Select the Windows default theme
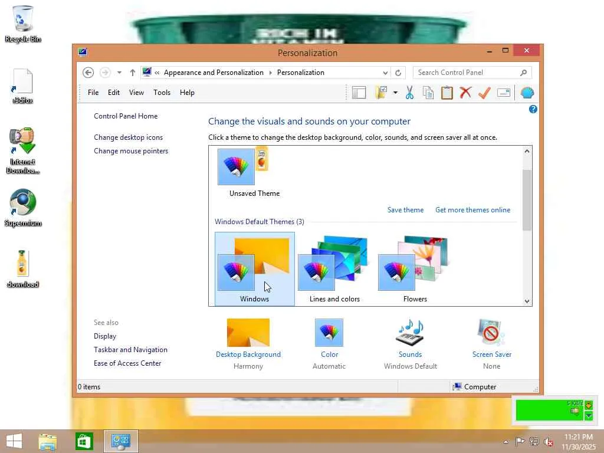This screenshot has width=604, height=453. click(x=255, y=269)
